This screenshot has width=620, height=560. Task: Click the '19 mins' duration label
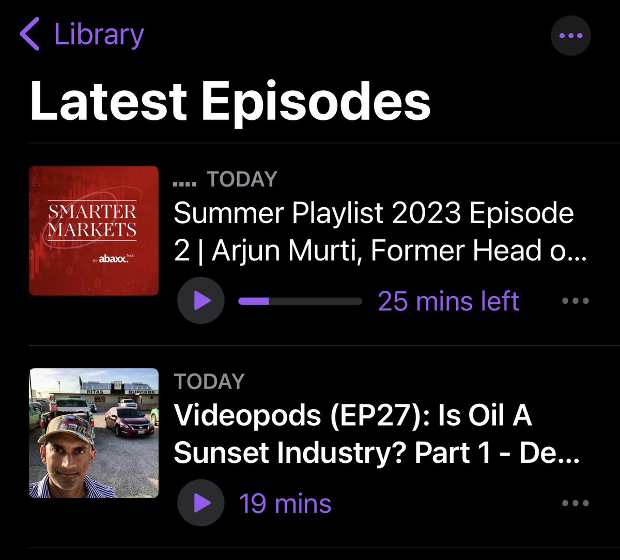(x=285, y=503)
